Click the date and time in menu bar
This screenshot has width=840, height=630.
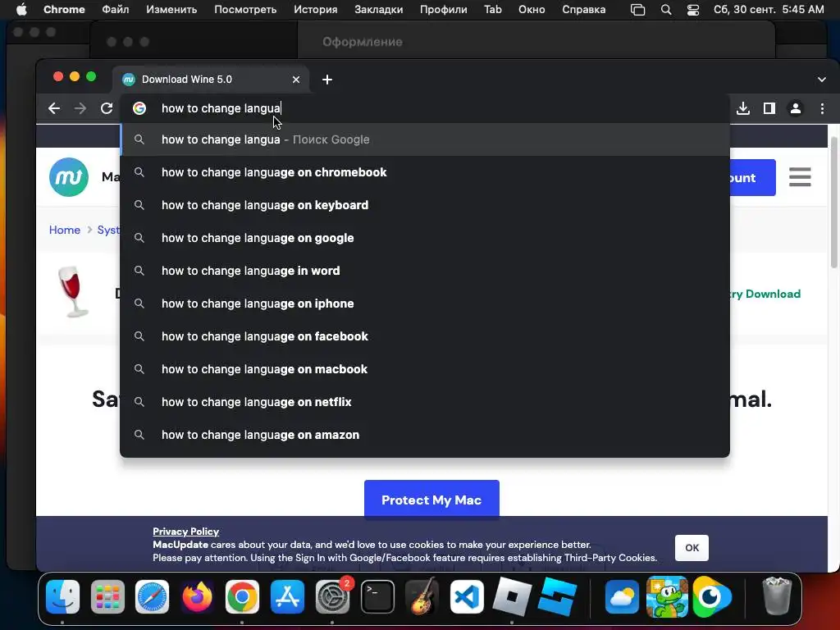(769, 10)
